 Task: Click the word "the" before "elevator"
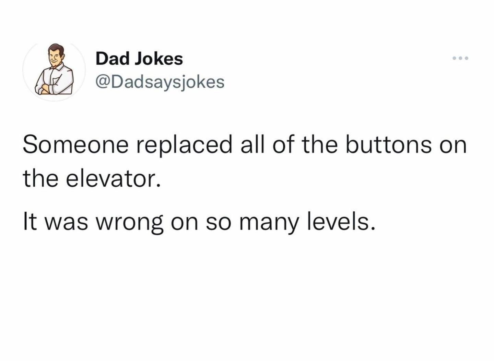point(40,179)
